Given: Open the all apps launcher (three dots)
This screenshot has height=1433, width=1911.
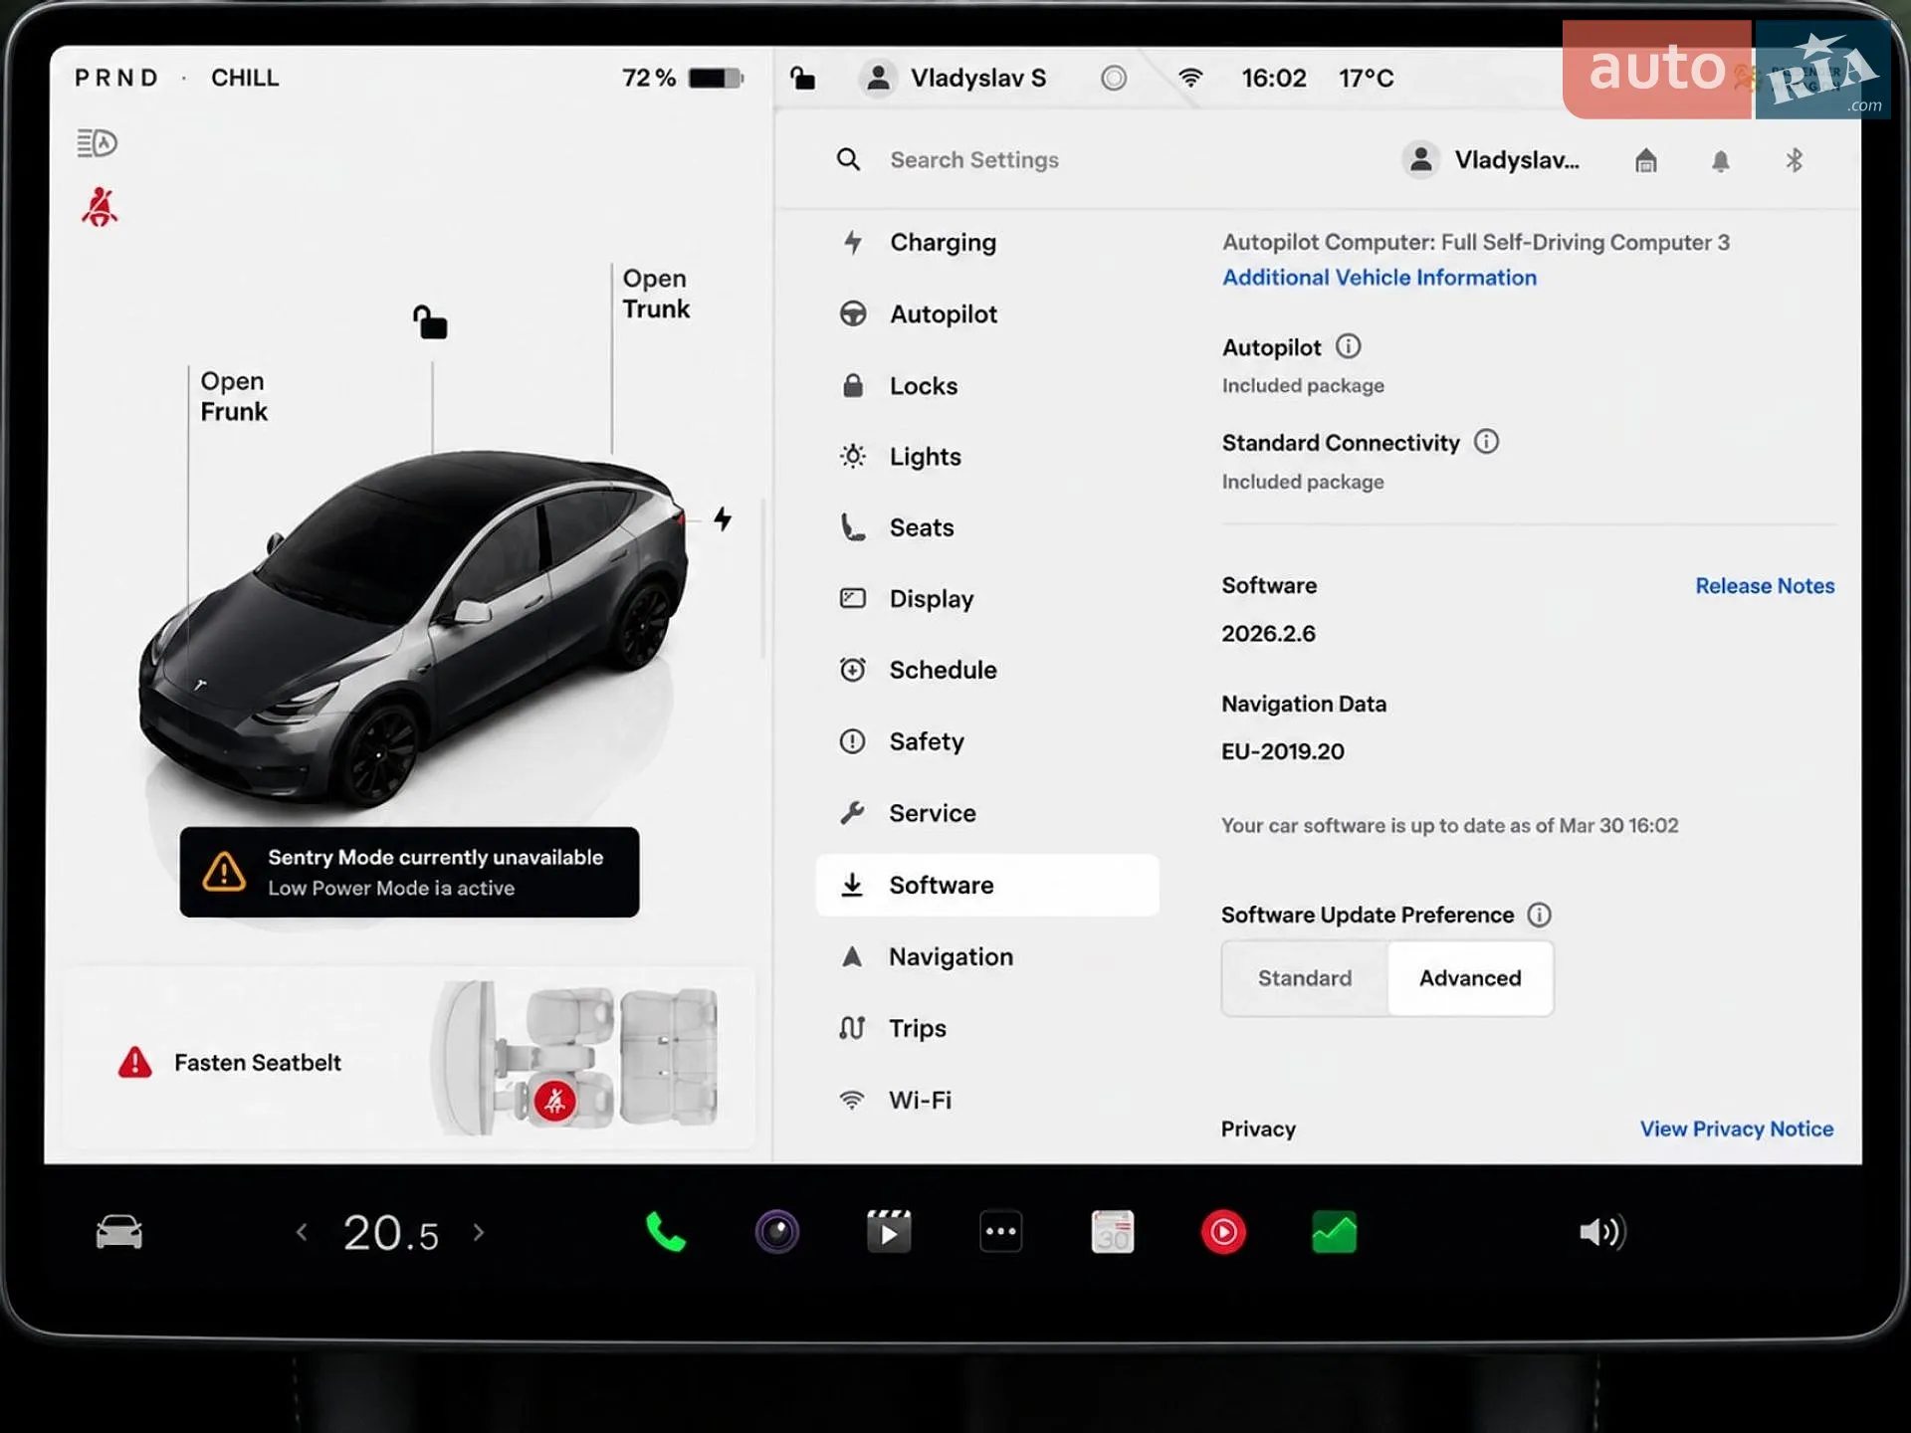Looking at the screenshot, I should (x=1000, y=1232).
